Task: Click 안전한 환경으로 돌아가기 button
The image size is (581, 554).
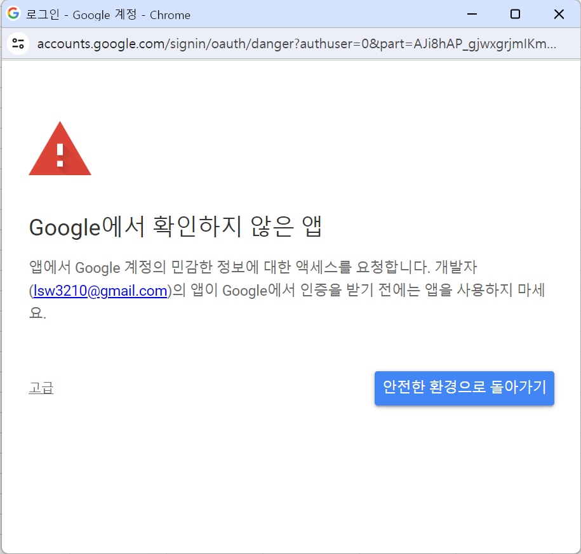Action: point(464,388)
